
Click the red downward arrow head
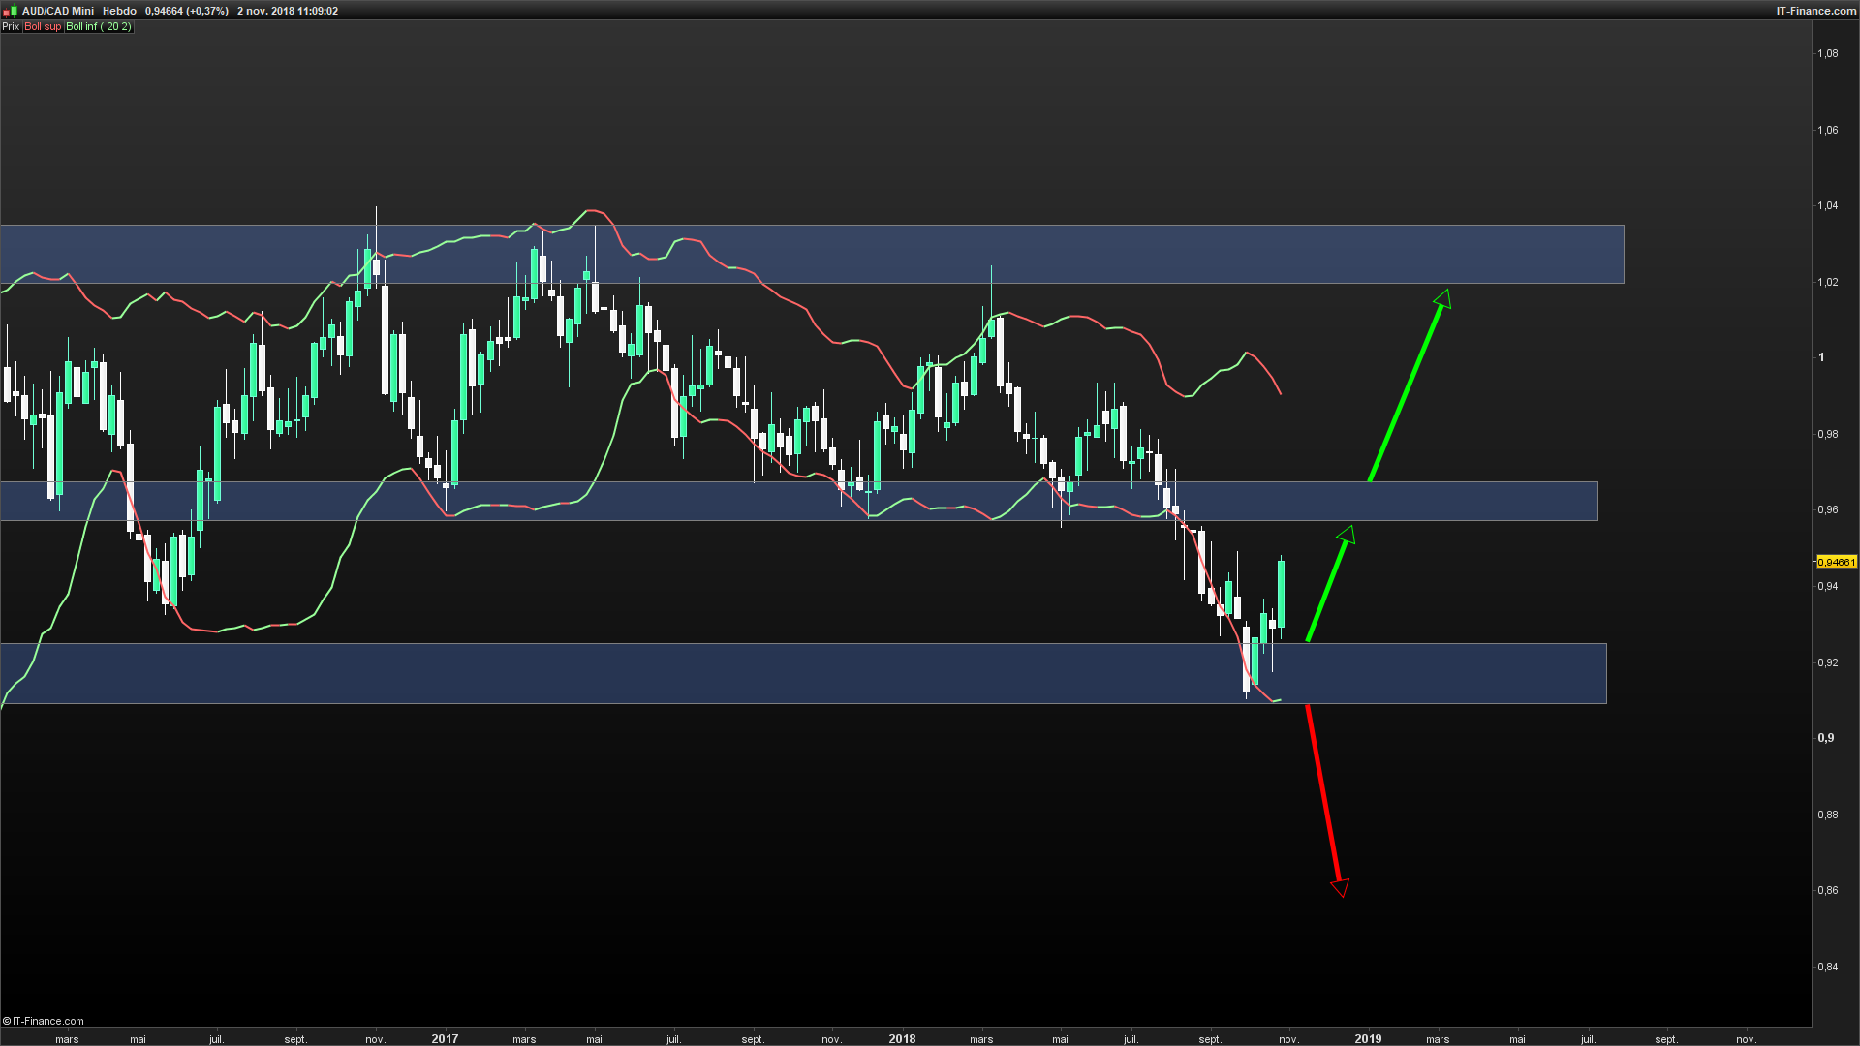1341,887
